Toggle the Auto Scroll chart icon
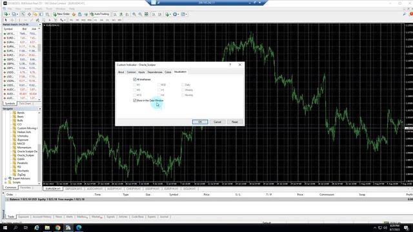 [154, 14]
